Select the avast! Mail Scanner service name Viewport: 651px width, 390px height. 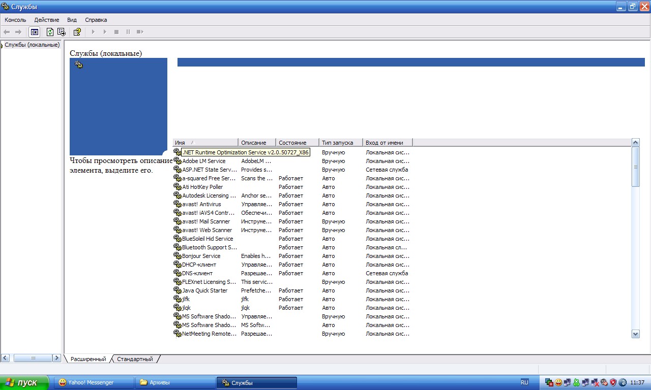click(x=206, y=221)
